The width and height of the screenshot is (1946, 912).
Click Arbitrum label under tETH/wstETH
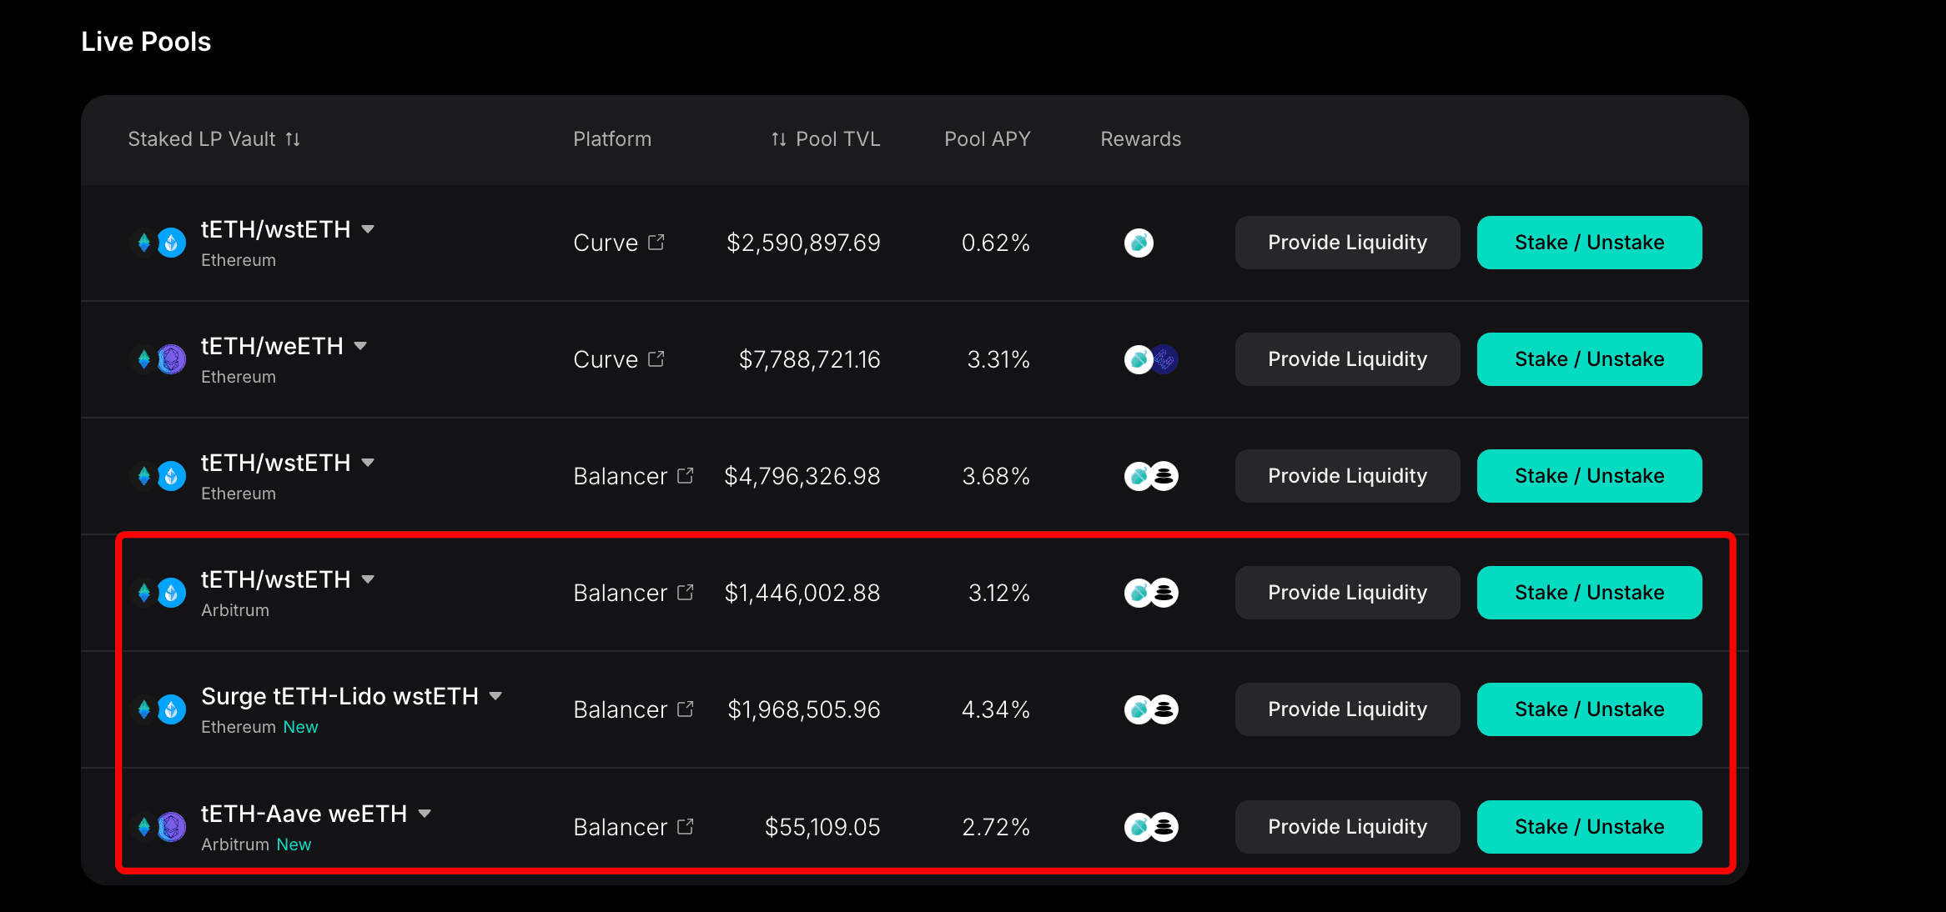tap(235, 610)
